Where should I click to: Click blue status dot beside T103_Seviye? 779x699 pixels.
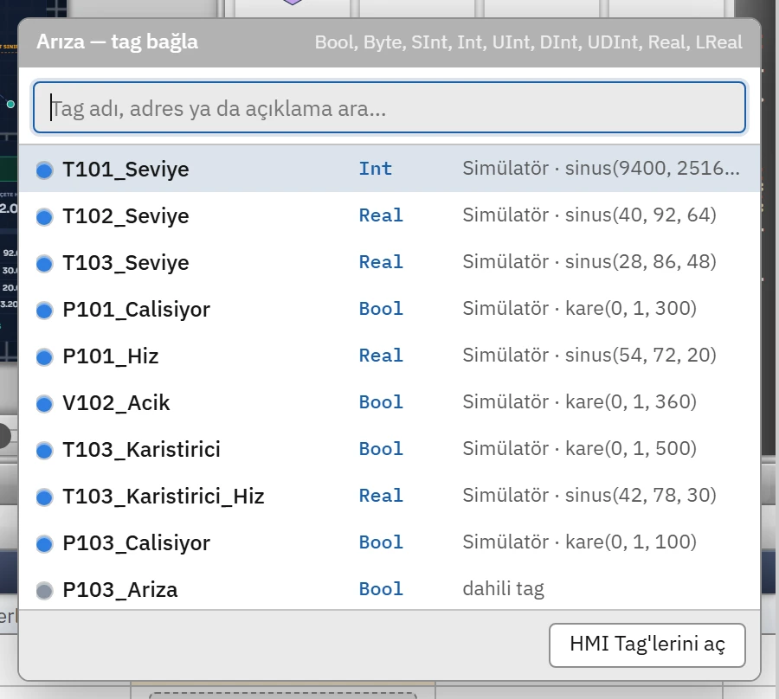click(44, 264)
